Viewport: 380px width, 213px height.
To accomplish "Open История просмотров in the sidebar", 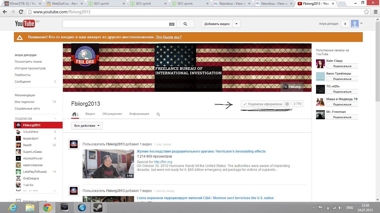I will click(30, 68).
